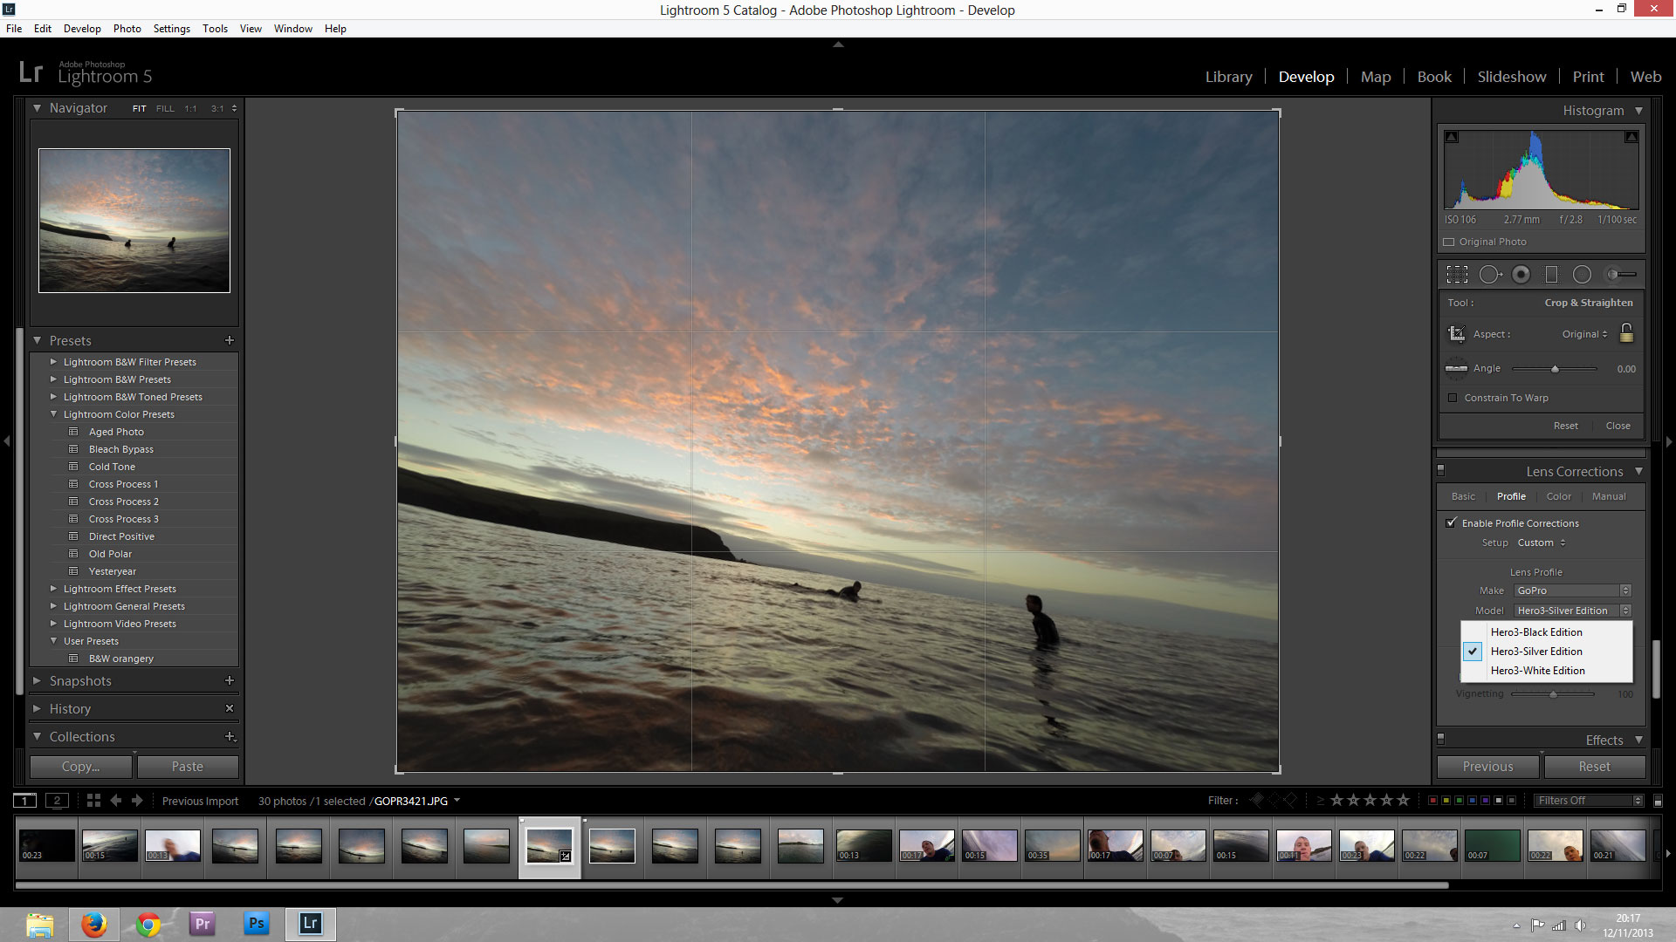
Task: Select the Original Photo checkbox label
Action: [1493, 242]
